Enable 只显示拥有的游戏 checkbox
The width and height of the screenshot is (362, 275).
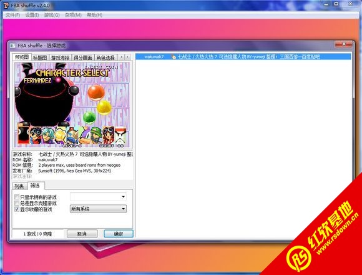(17, 197)
